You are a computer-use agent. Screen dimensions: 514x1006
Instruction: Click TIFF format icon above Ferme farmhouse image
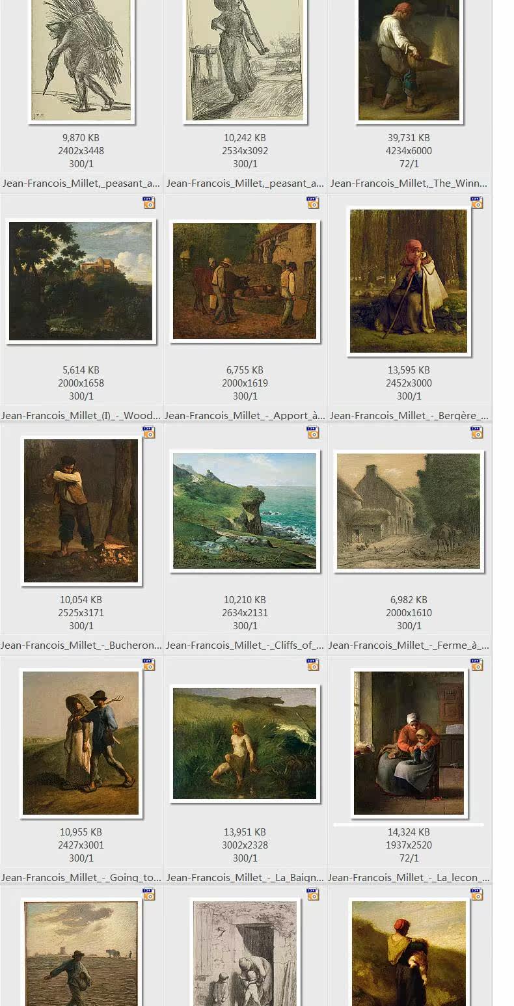coord(477,433)
